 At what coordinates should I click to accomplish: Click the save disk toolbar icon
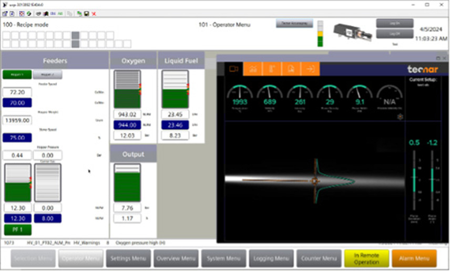(x=86, y=13)
